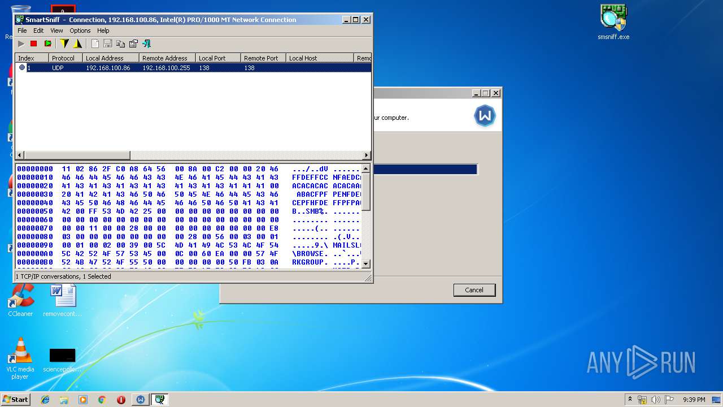Click the network tray icon
723x407 pixels.
pos(643,400)
